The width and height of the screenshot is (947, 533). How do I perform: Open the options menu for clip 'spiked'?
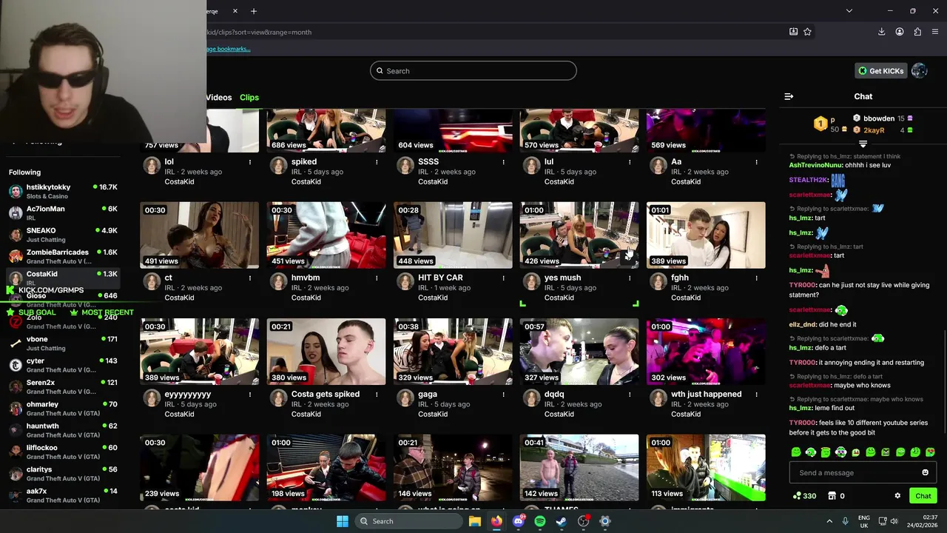(x=377, y=161)
